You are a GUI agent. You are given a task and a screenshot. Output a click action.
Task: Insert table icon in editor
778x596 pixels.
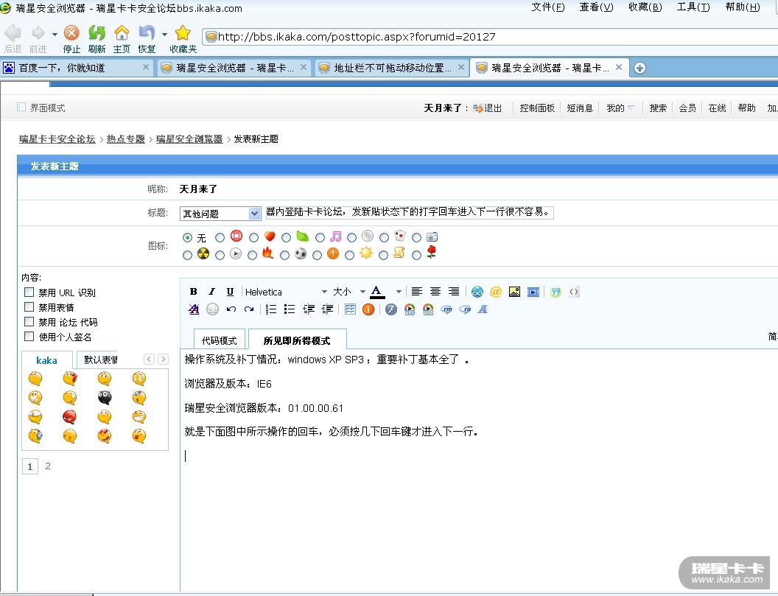point(350,309)
